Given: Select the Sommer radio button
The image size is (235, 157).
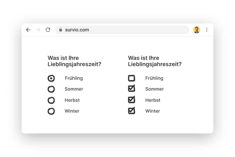Looking at the screenshot, I should click(51, 89).
